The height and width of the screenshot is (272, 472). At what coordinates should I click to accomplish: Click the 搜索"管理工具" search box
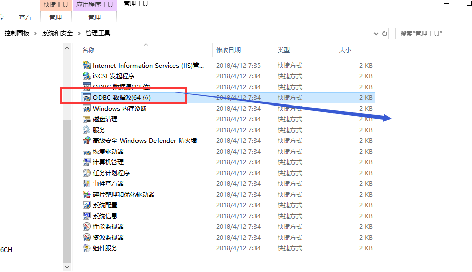pos(434,34)
